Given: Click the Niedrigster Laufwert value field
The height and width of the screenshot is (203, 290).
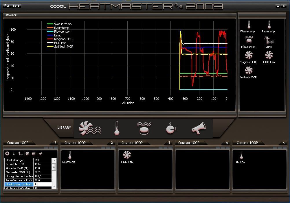Looking at the screenshot, I should tap(43, 184).
